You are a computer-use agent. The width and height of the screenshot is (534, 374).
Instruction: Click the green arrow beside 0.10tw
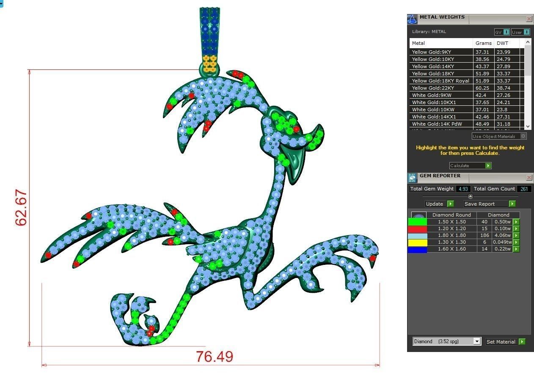516,228
